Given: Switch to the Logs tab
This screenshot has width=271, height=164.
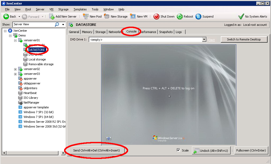Looking at the screenshot, I should 179,32.
